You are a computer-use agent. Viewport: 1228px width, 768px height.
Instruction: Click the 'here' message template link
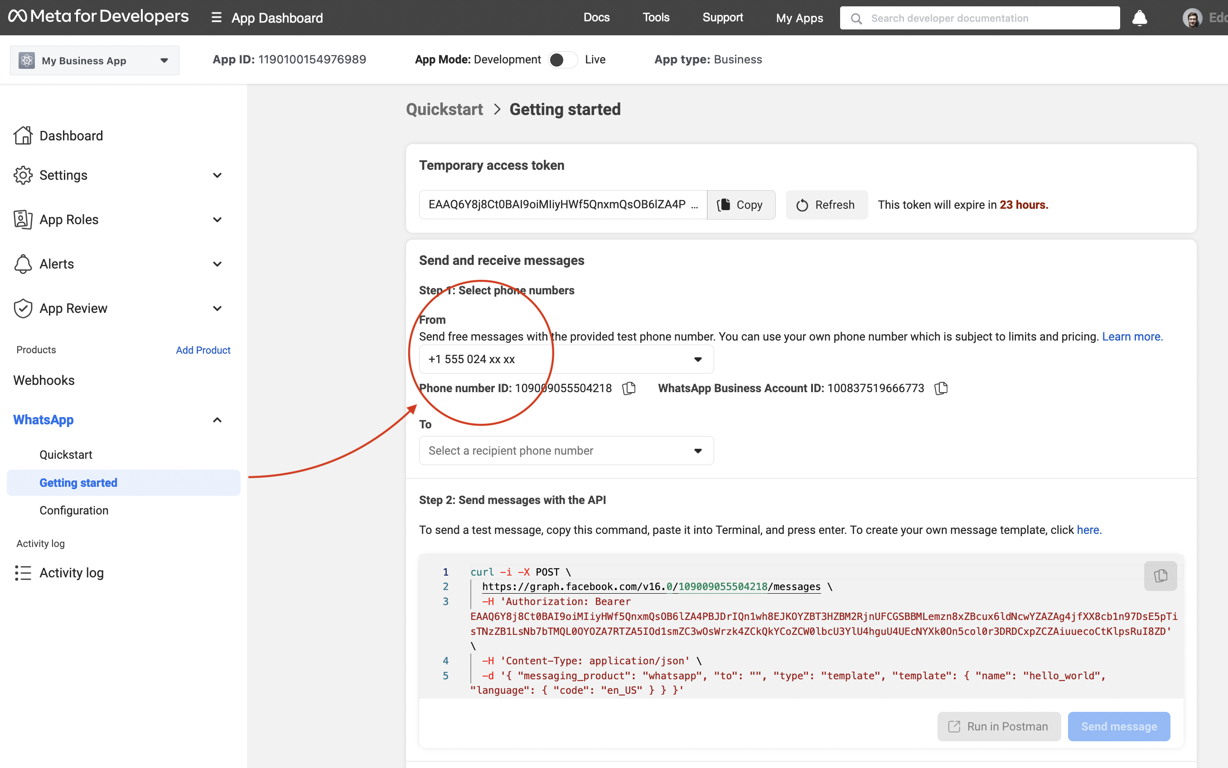(1089, 530)
